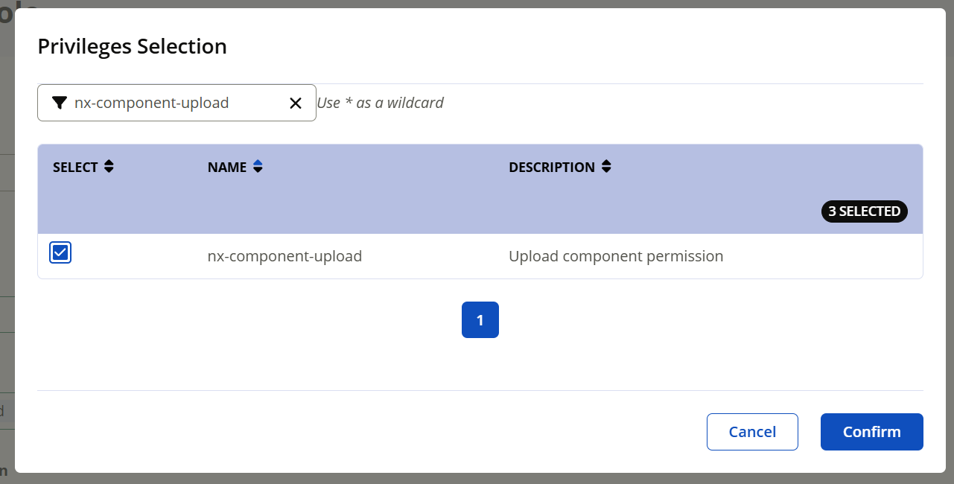Sort by DESCRIPTION column label
Screen dimensions: 954x484
click(552, 168)
